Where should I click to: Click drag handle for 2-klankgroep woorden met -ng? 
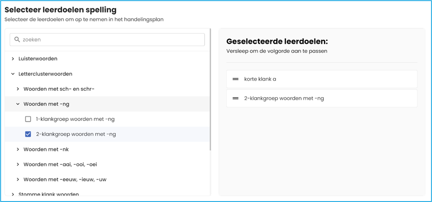235,98
